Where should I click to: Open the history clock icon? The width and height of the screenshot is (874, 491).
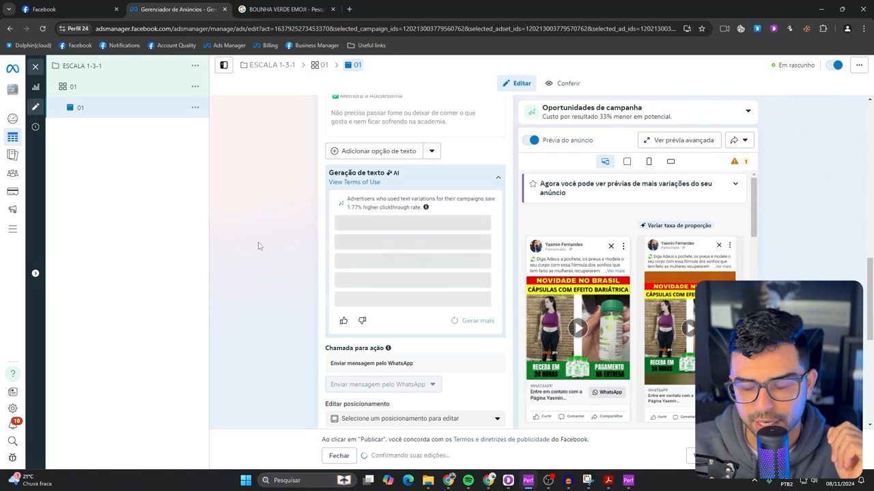(x=36, y=127)
